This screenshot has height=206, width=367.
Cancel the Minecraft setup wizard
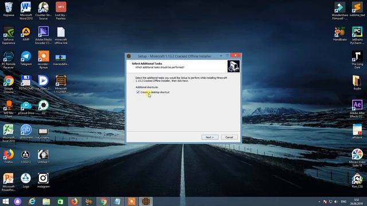[x=229, y=137]
